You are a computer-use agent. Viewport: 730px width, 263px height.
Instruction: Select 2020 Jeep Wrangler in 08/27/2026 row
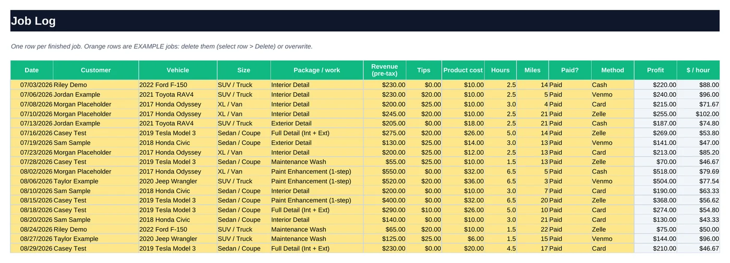(x=178, y=239)
